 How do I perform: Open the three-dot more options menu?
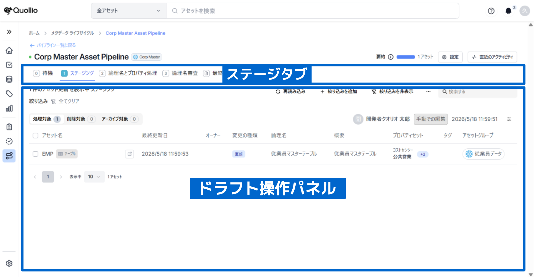coord(428,91)
